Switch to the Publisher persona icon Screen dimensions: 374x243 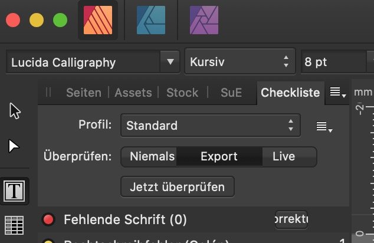tap(98, 20)
